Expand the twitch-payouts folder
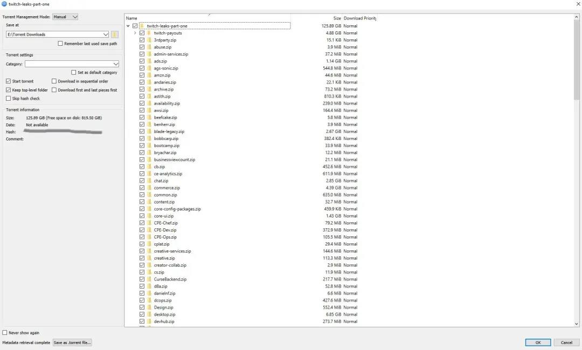This screenshot has height=350, width=582. click(x=135, y=33)
